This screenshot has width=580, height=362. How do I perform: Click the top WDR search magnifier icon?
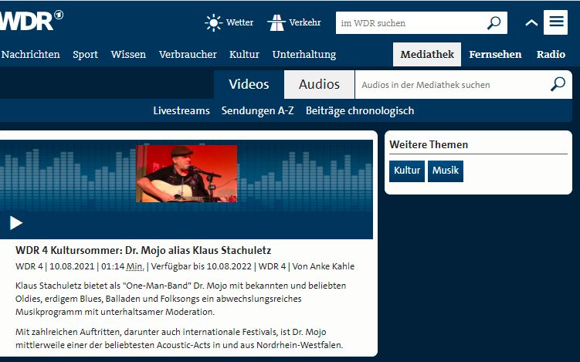494,23
